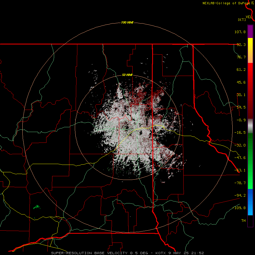Click the 100 NMI range ring label
Viewport: 255px width, 255px height.
coord(127,22)
